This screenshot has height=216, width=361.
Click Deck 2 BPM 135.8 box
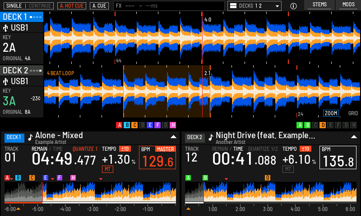(x=338, y=157)
